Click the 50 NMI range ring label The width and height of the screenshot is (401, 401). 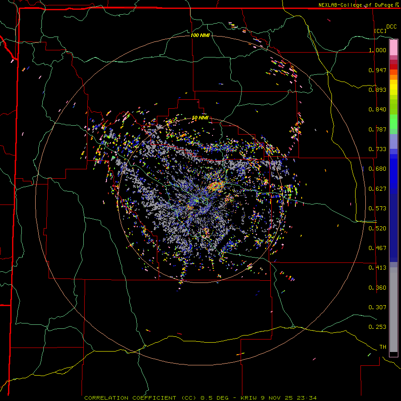(200, 118)
